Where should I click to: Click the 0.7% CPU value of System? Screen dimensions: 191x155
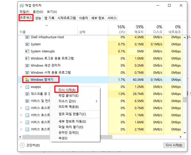pos(121,44)
